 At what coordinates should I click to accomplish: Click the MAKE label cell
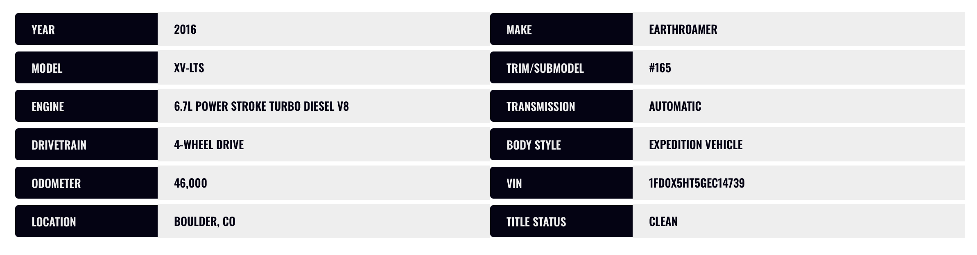(561, 29)
